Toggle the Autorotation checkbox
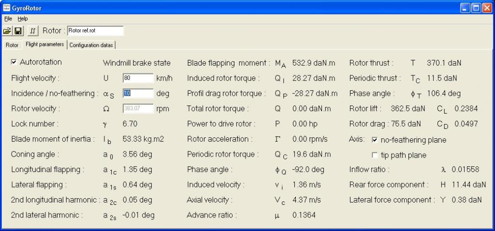The width and height of the screenshot is (495, 231). pyautogui.click(x=14, y=62)
